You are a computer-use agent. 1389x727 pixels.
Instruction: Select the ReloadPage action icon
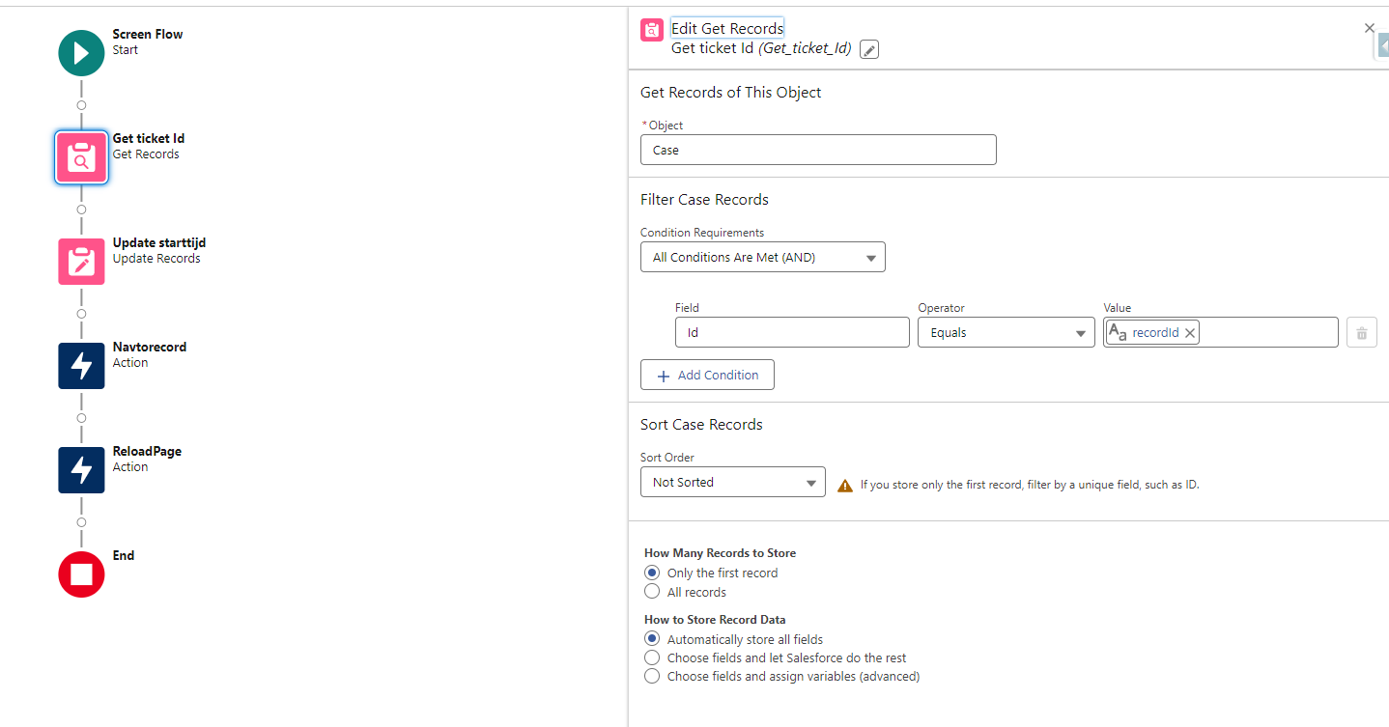coord(81,470)
